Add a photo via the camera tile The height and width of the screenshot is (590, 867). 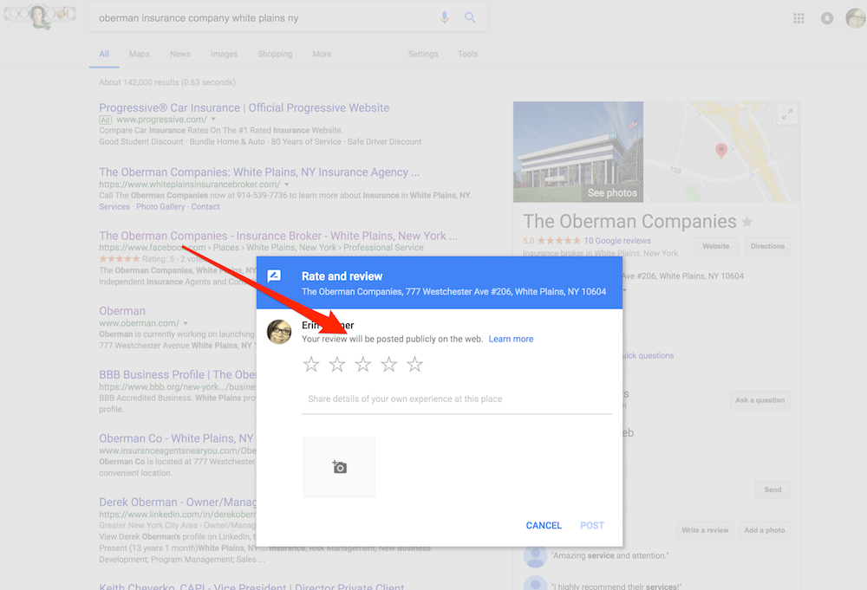339,467
